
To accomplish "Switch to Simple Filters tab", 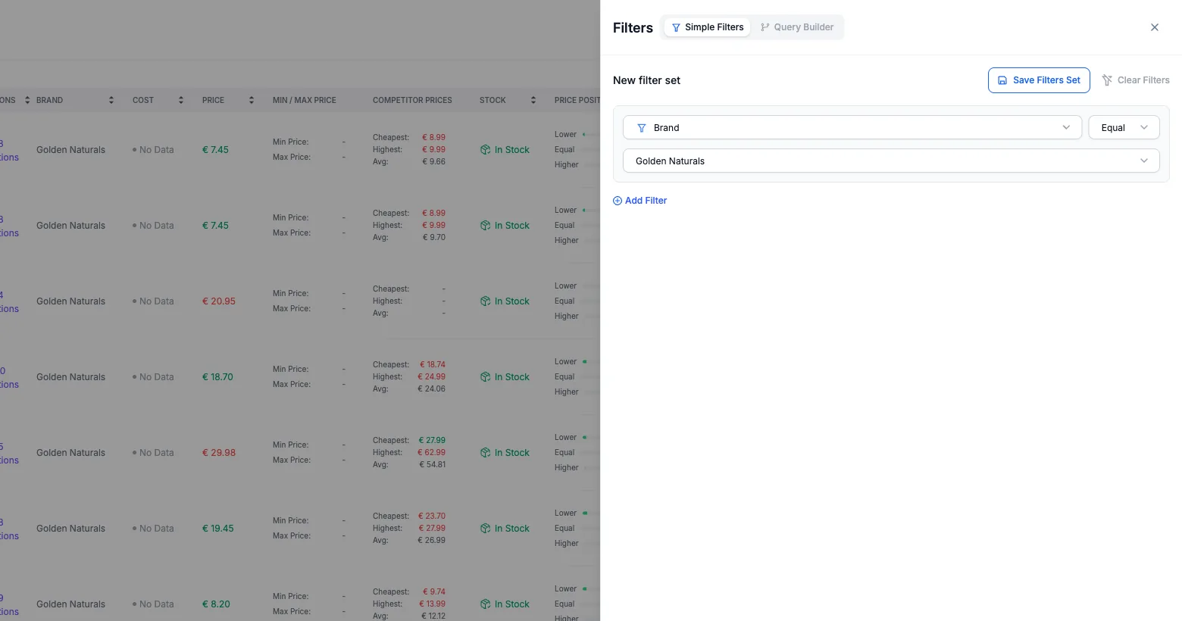I will point(708,27).
